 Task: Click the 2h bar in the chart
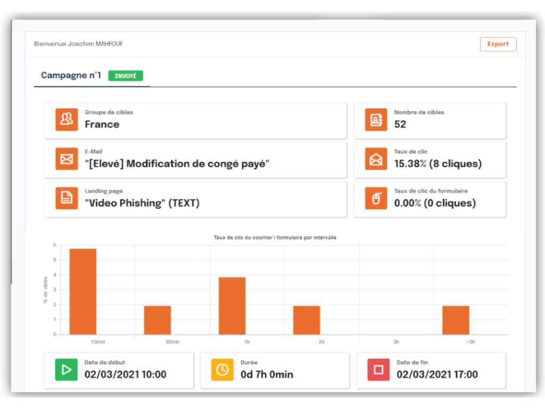(307, 320)
